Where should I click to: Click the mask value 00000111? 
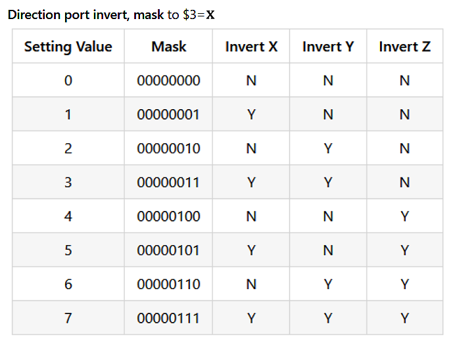[168, 318]
